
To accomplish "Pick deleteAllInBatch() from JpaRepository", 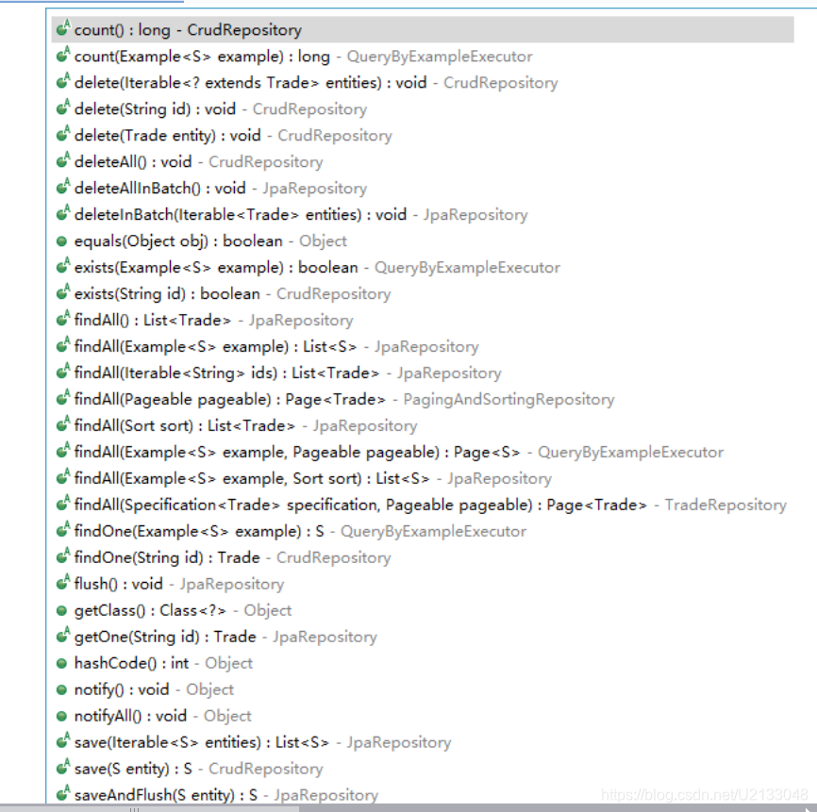I will [423, 188].
